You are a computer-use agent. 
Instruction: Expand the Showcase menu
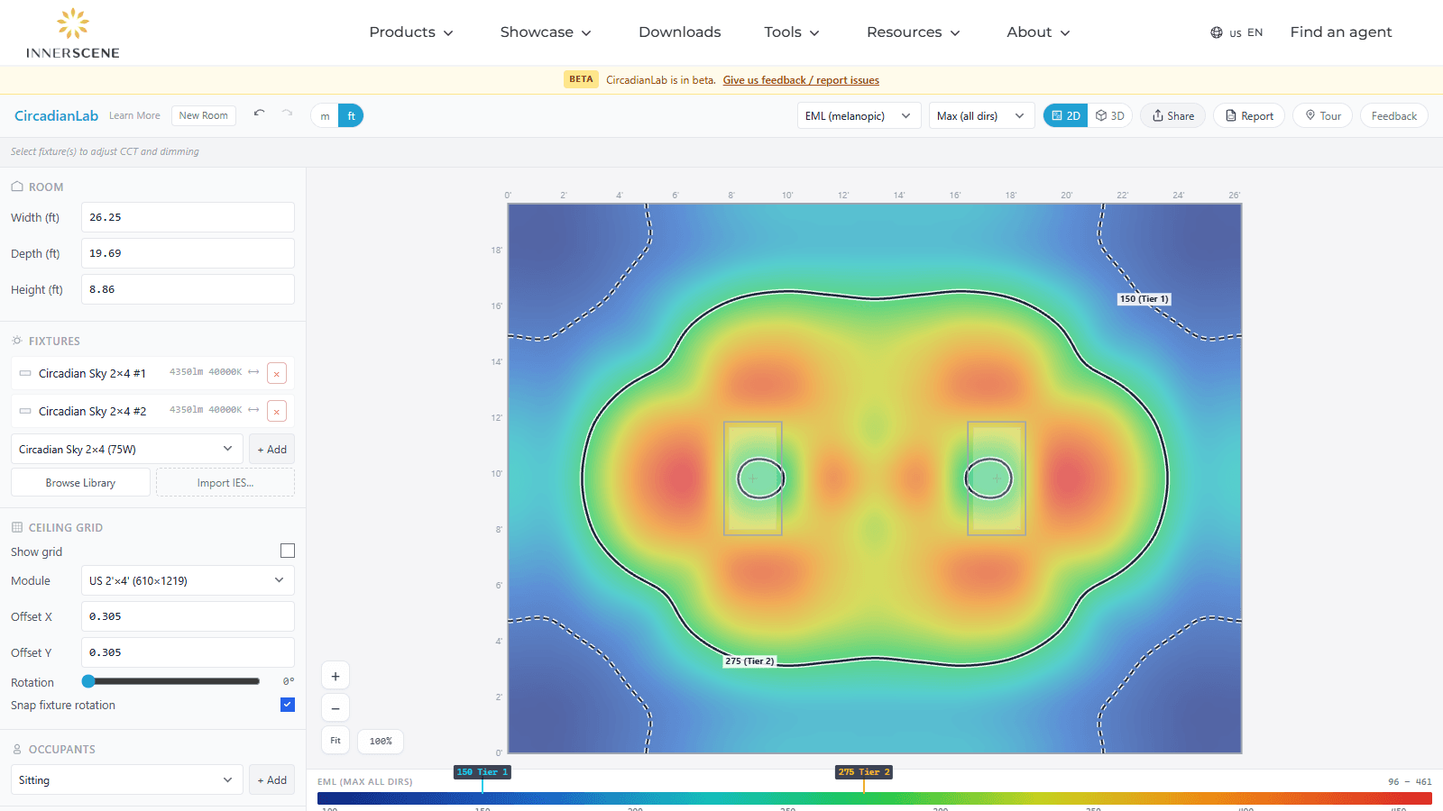click(x=546, y=32)
